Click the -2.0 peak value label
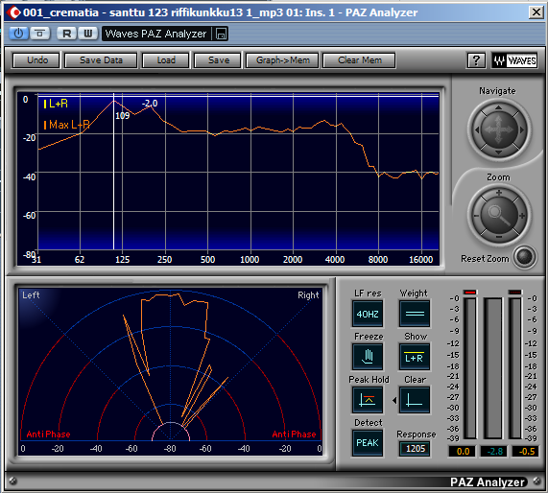This screenshot has height=493, width=548. 150,103
